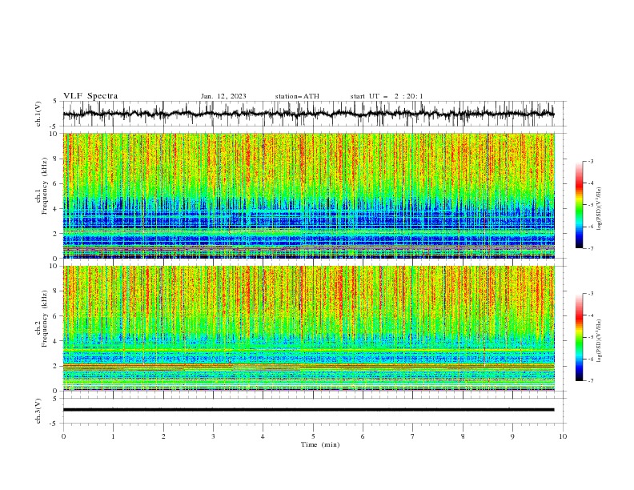This screenshot has width=634, height=490.
Task: Click the "ch.1 Frequency (kHz)" axis label
Action: pos(42,186)
